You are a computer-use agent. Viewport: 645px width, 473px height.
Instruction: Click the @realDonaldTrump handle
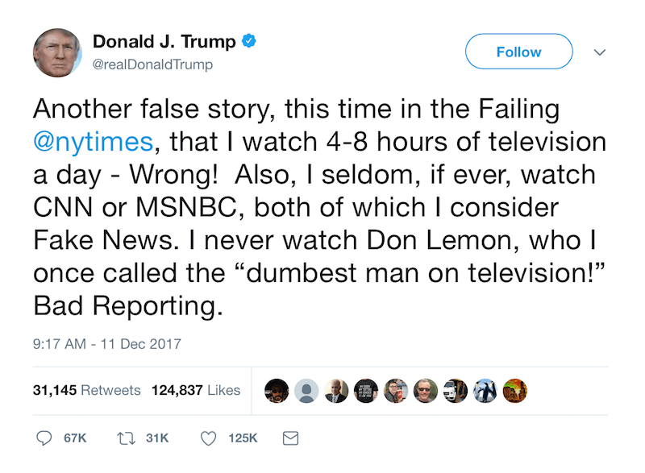point(153,64)
